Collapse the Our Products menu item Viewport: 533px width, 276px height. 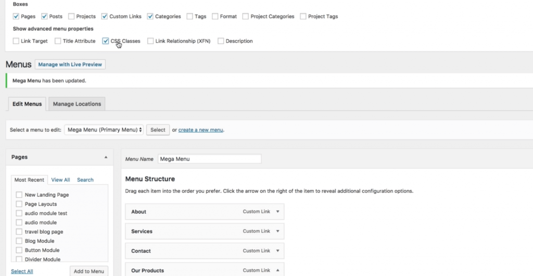click(x=278, y=270)
